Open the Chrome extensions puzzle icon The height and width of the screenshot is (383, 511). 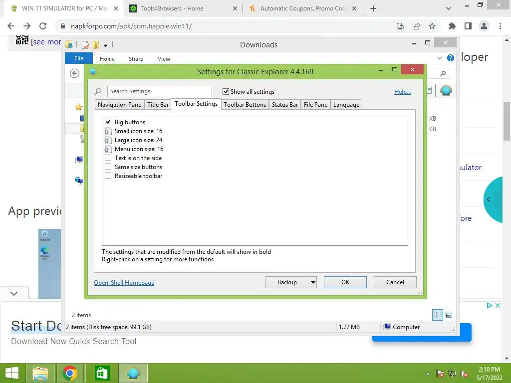452,26
